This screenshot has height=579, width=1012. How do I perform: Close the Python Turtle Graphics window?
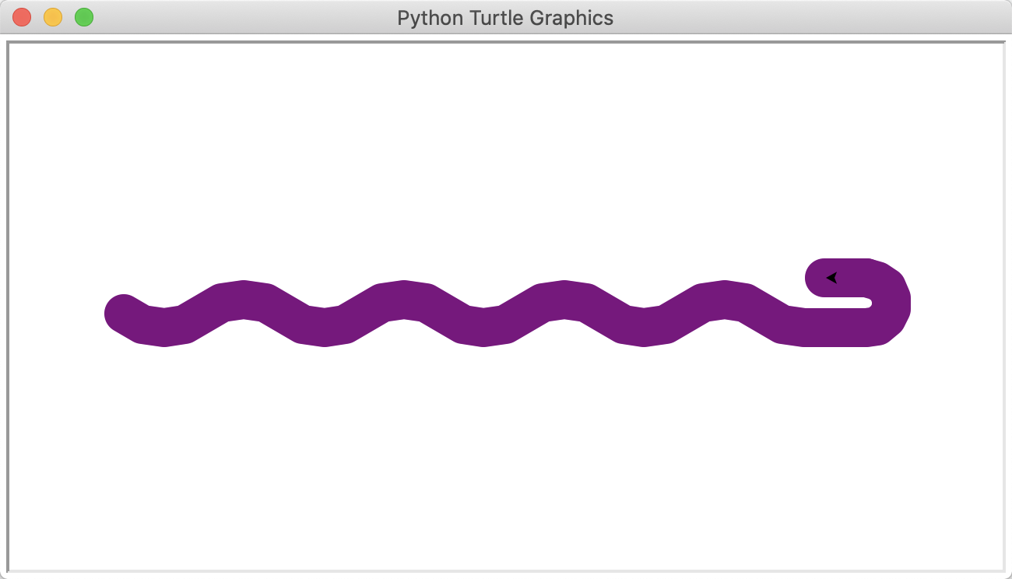tap(22, 17)
